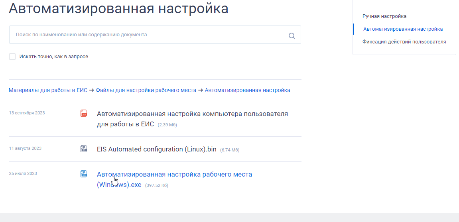Switch to 'Ручная настройка' in side menu
The height and width of the screenshot is (222, 459).
pos(384,16)
